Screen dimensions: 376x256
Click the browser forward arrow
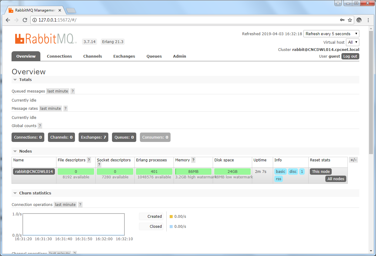click(16, 20)
